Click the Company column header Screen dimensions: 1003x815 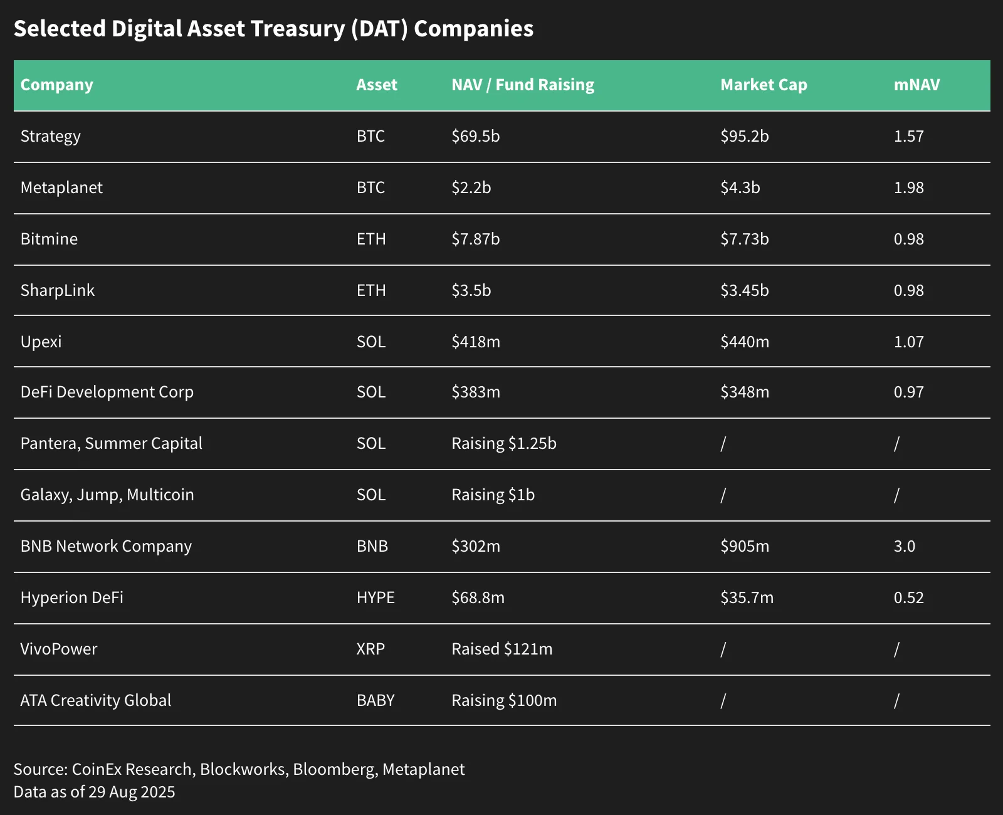[56, 85]
